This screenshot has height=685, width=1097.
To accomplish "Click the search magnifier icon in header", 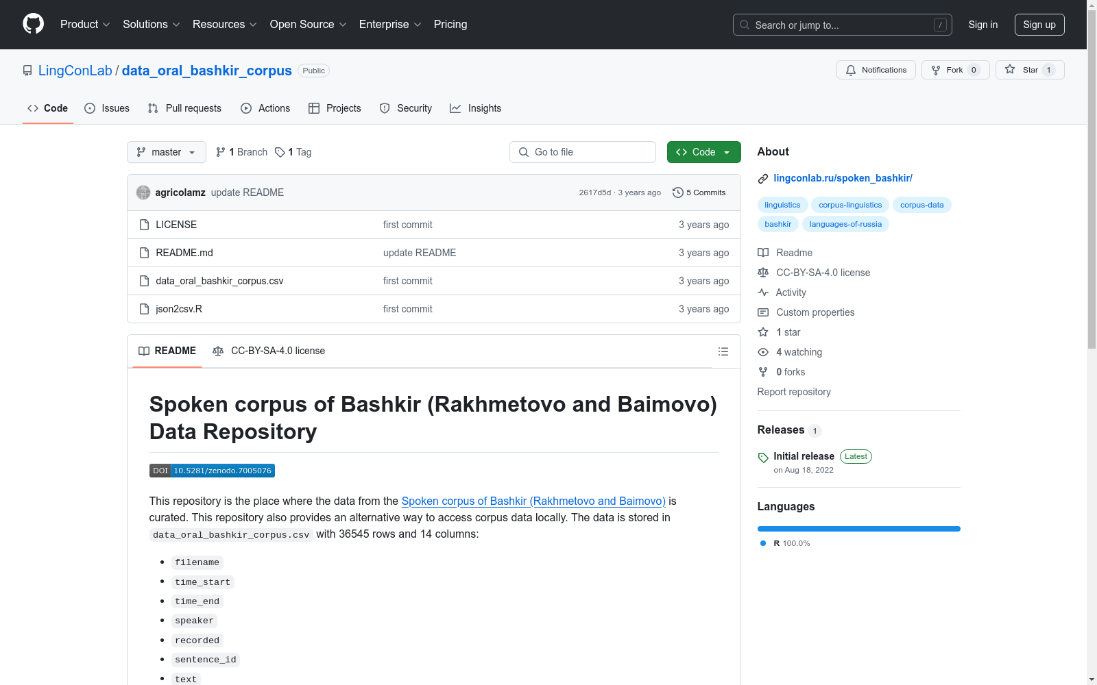I will click(x=745, y=25).
